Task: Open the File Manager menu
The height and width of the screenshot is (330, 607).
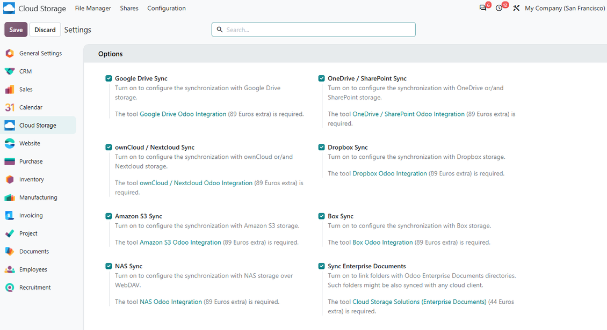Action: (93, 8)
